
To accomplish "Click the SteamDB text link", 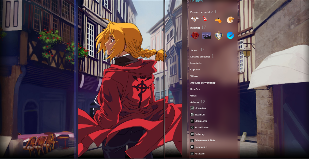I will click(x=200, y=114).
